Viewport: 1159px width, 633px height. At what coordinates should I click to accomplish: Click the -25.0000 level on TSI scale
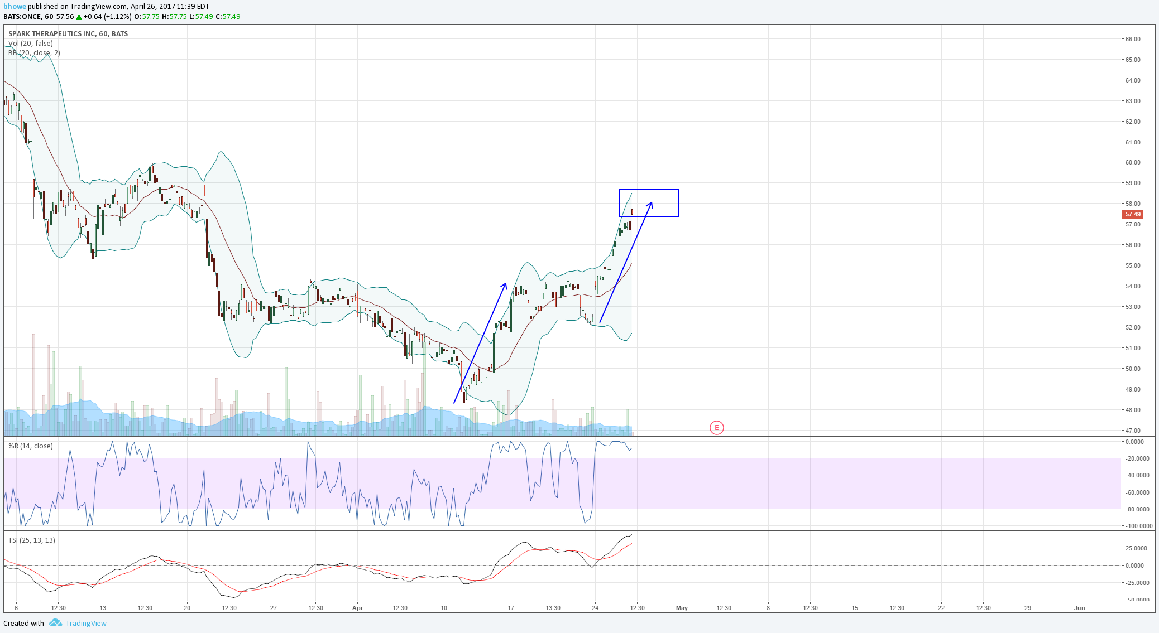(x=1136, y=583)
